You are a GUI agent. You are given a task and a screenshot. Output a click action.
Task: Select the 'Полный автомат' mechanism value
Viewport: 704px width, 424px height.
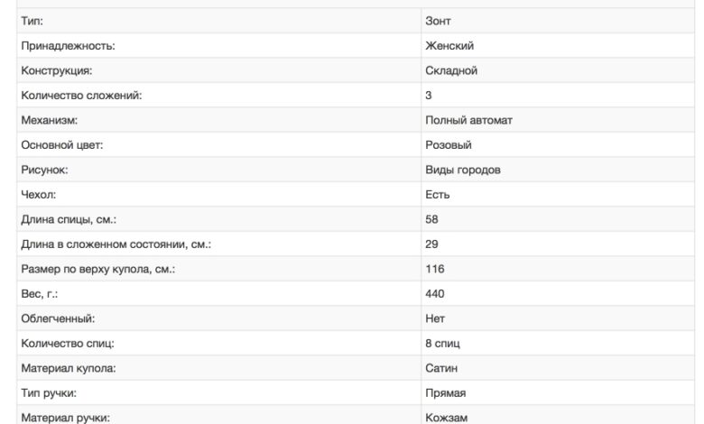tap(468, 120)
